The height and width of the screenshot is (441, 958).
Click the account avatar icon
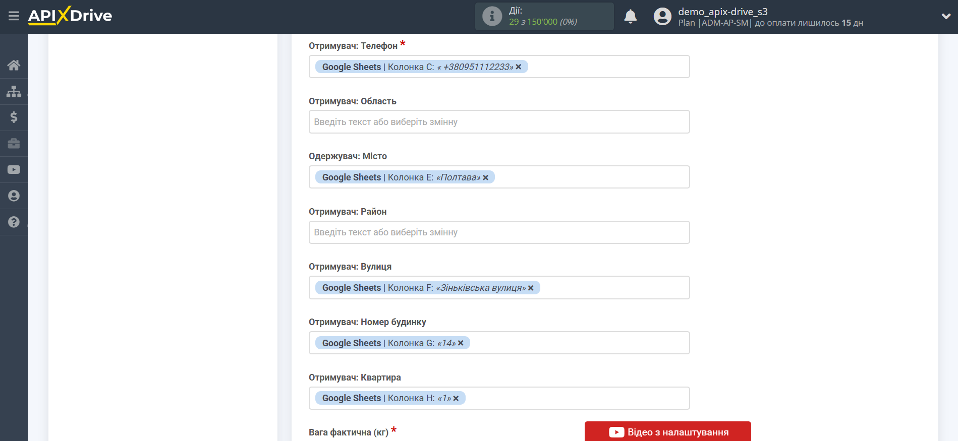click(662, 17)
